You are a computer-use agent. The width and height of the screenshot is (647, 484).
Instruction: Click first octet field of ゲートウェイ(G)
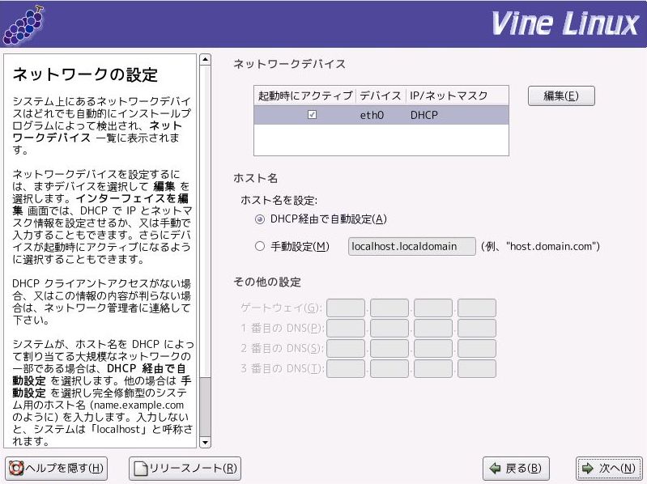point(346,308)
